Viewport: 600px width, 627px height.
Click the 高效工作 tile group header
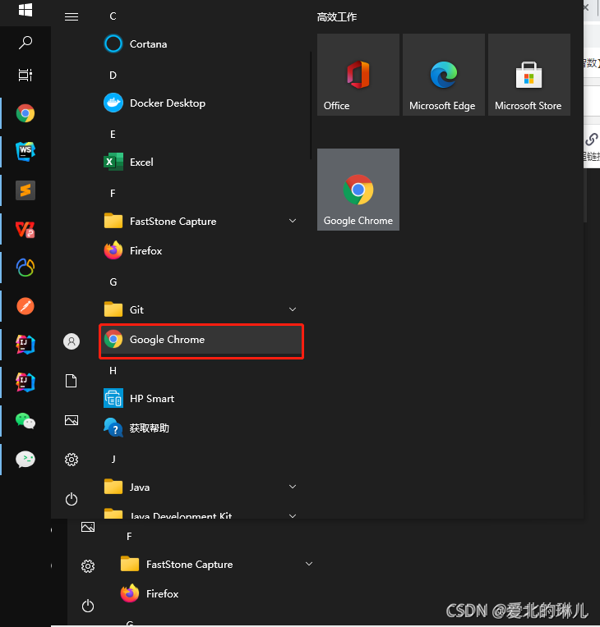337,16
